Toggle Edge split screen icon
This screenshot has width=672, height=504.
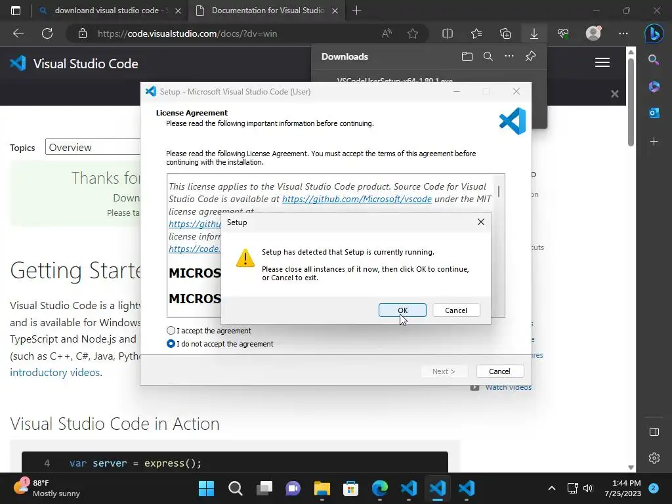448,33
